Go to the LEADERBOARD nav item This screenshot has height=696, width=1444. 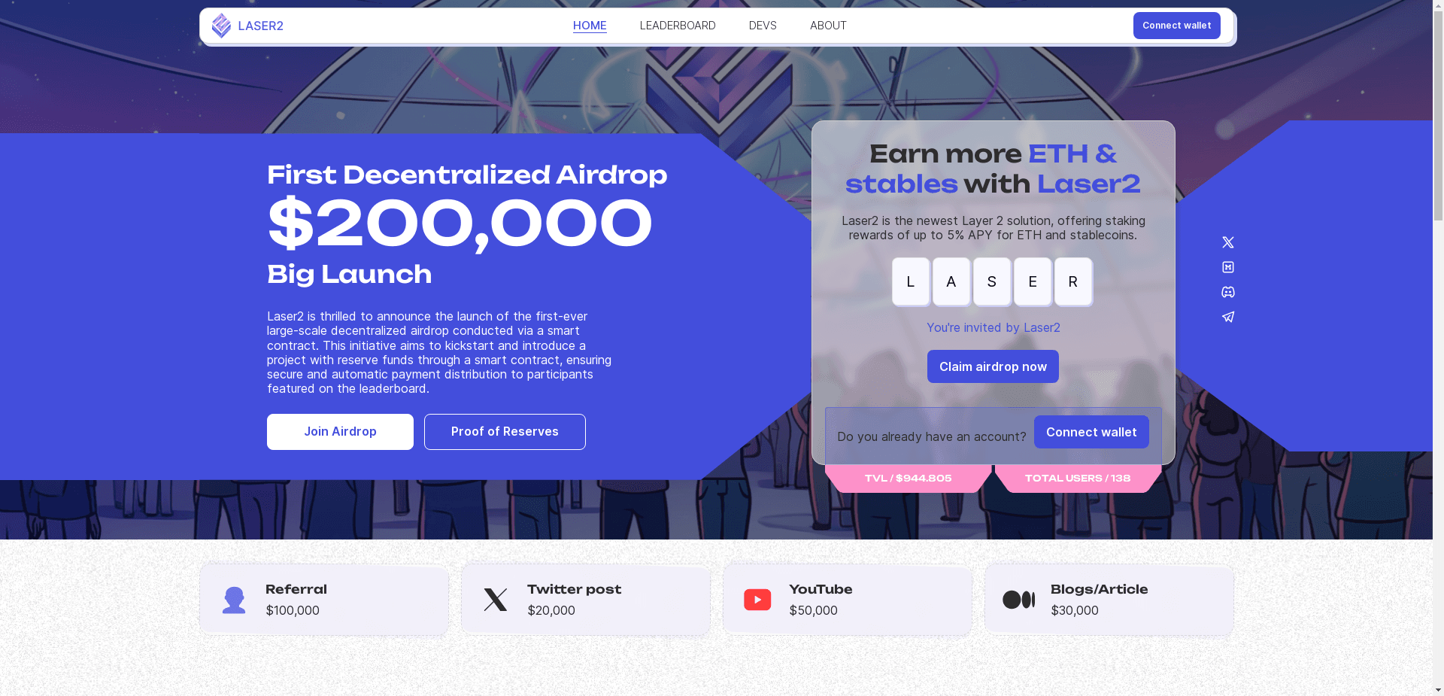(x=678, y=26)
